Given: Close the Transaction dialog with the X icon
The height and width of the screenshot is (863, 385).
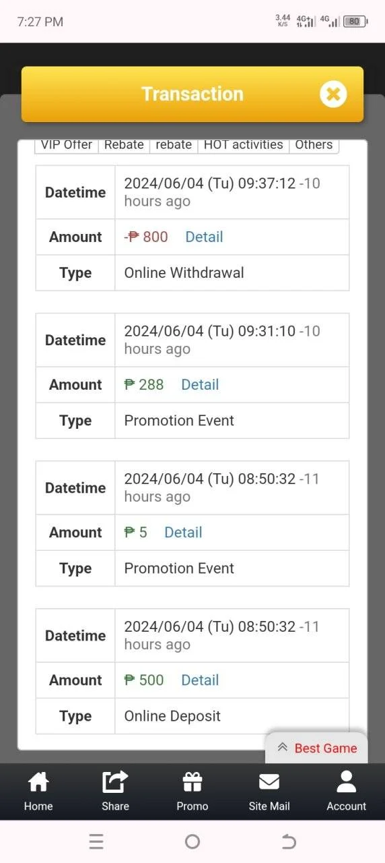Looking at the screenshot, I should 332,94.
